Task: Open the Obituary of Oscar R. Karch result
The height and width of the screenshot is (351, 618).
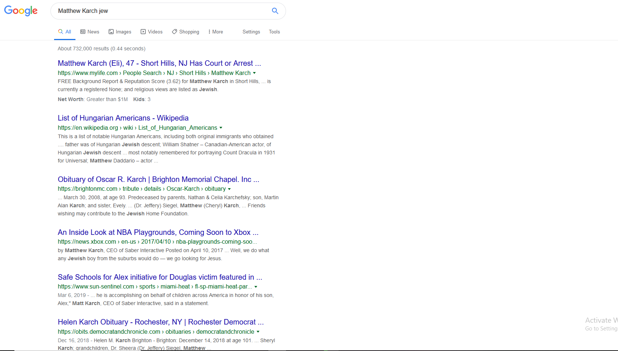Action: point(158,179)
